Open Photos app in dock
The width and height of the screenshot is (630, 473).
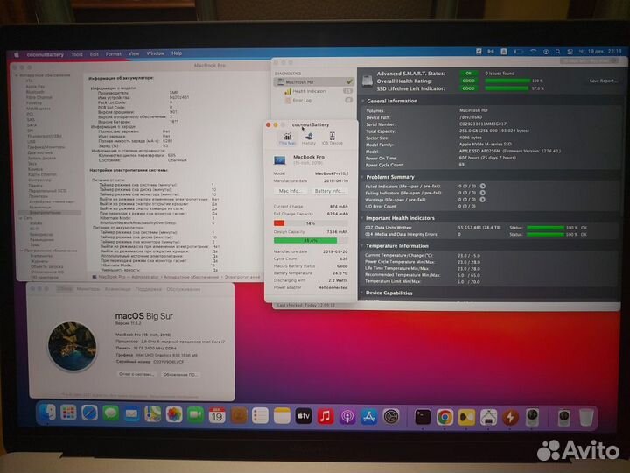tap(174, 414)
